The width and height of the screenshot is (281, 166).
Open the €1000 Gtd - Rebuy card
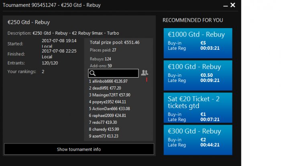tap(198, 43)
